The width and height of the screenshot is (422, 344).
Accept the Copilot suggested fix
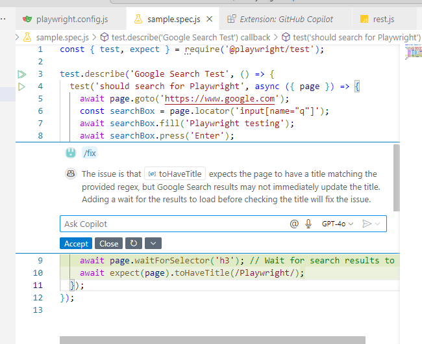[76, 243]
